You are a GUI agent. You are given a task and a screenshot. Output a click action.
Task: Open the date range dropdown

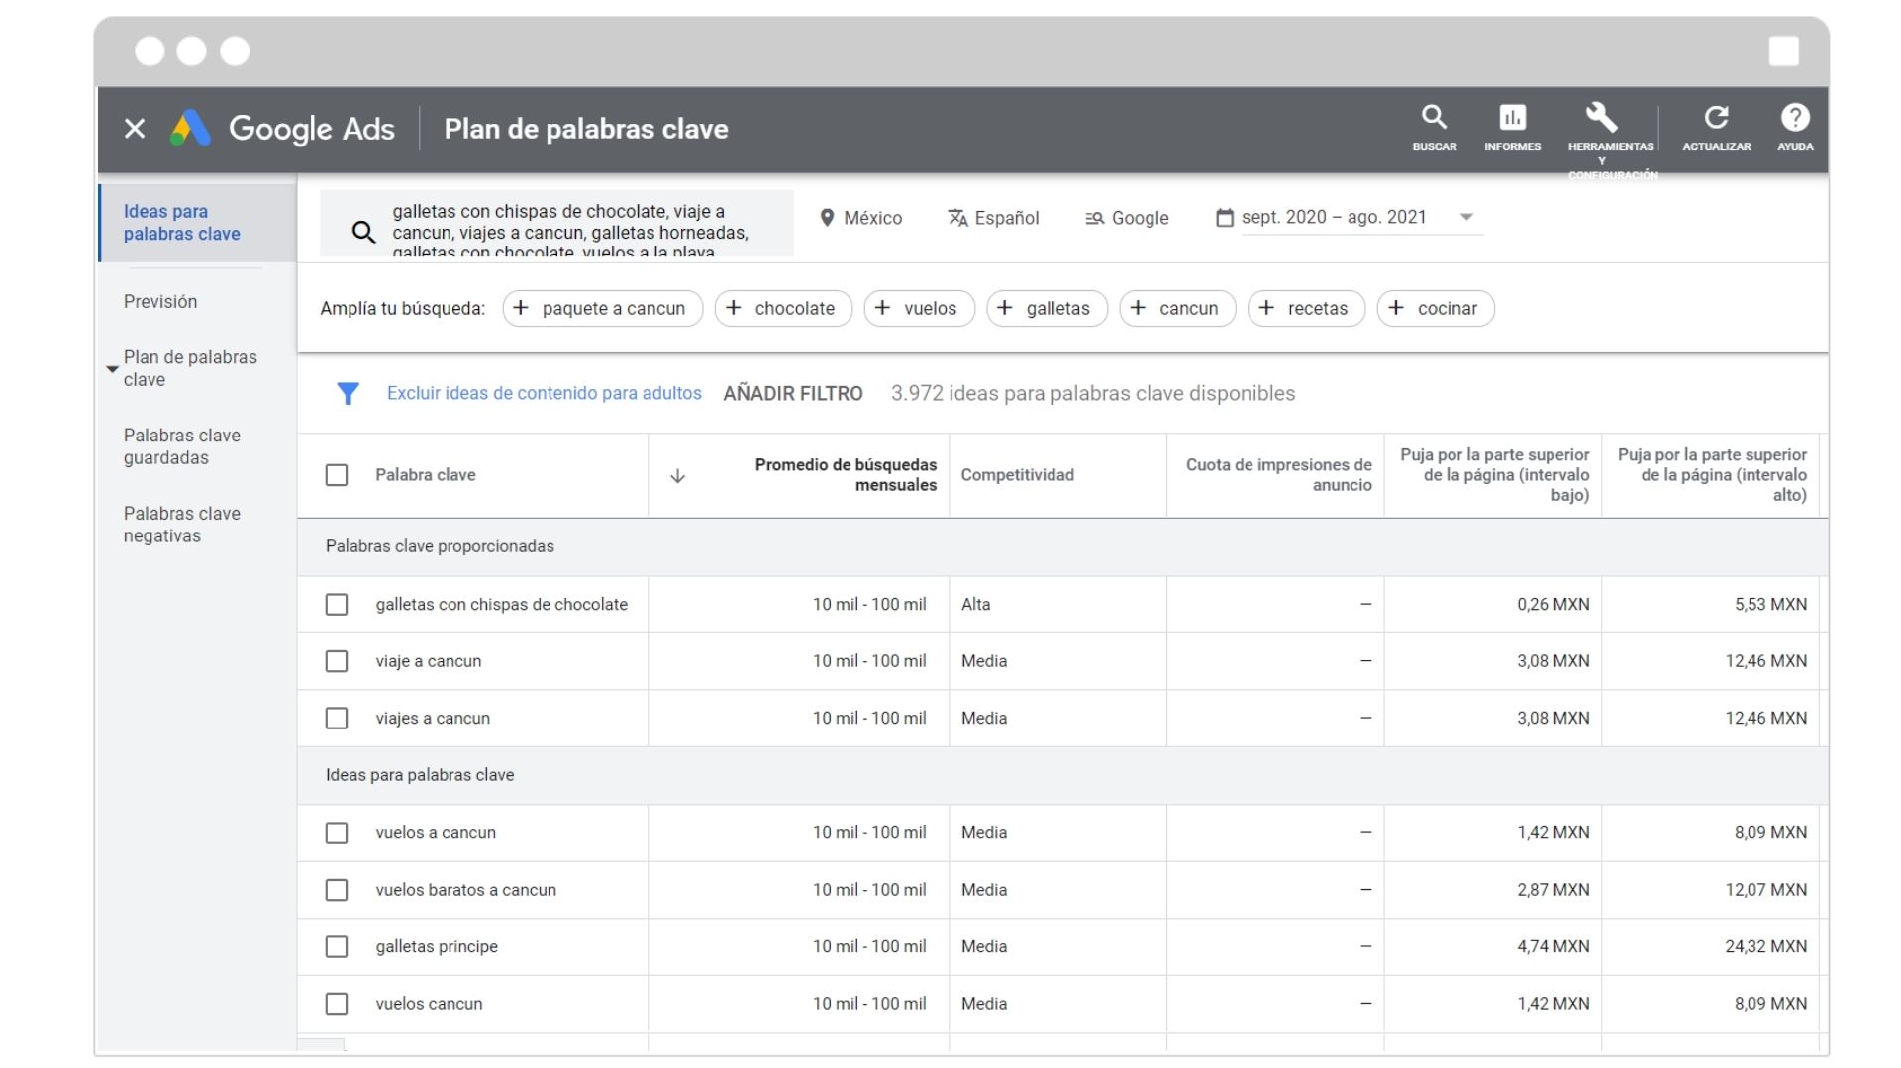(1466, 218)
